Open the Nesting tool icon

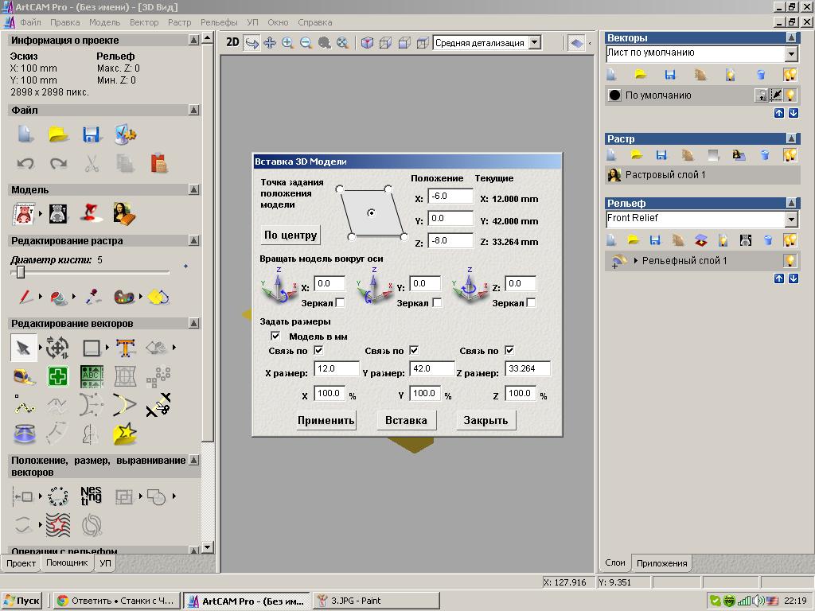[91, 496]
